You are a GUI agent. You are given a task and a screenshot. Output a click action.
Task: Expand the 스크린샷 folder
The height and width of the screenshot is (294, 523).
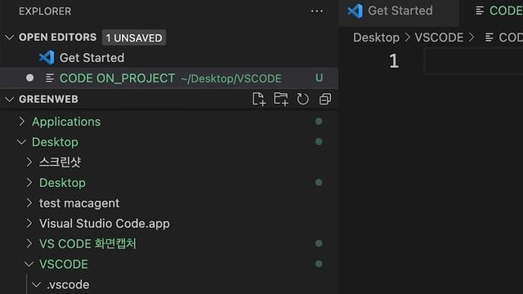coord(29,163)
